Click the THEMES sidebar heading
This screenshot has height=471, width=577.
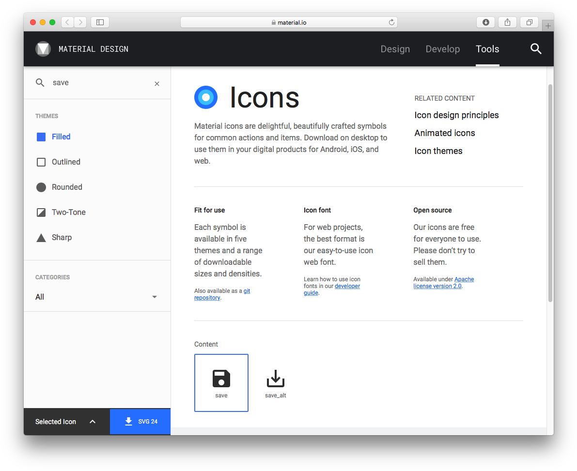[47, 116]
